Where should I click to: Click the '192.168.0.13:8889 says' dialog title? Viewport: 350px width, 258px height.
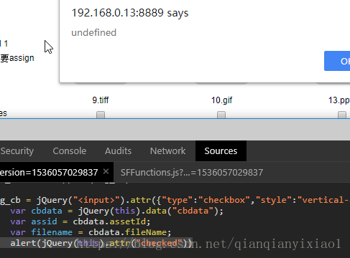(130, 13)
